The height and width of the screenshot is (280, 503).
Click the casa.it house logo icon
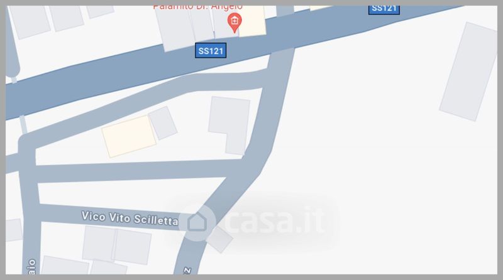197,222
